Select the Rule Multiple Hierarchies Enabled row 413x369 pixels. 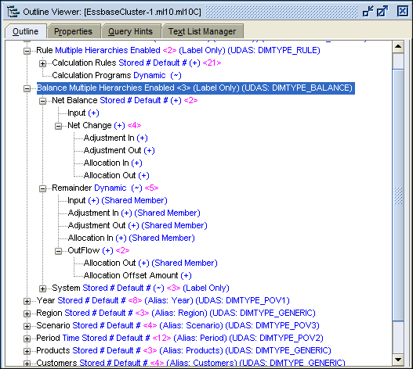178,50
